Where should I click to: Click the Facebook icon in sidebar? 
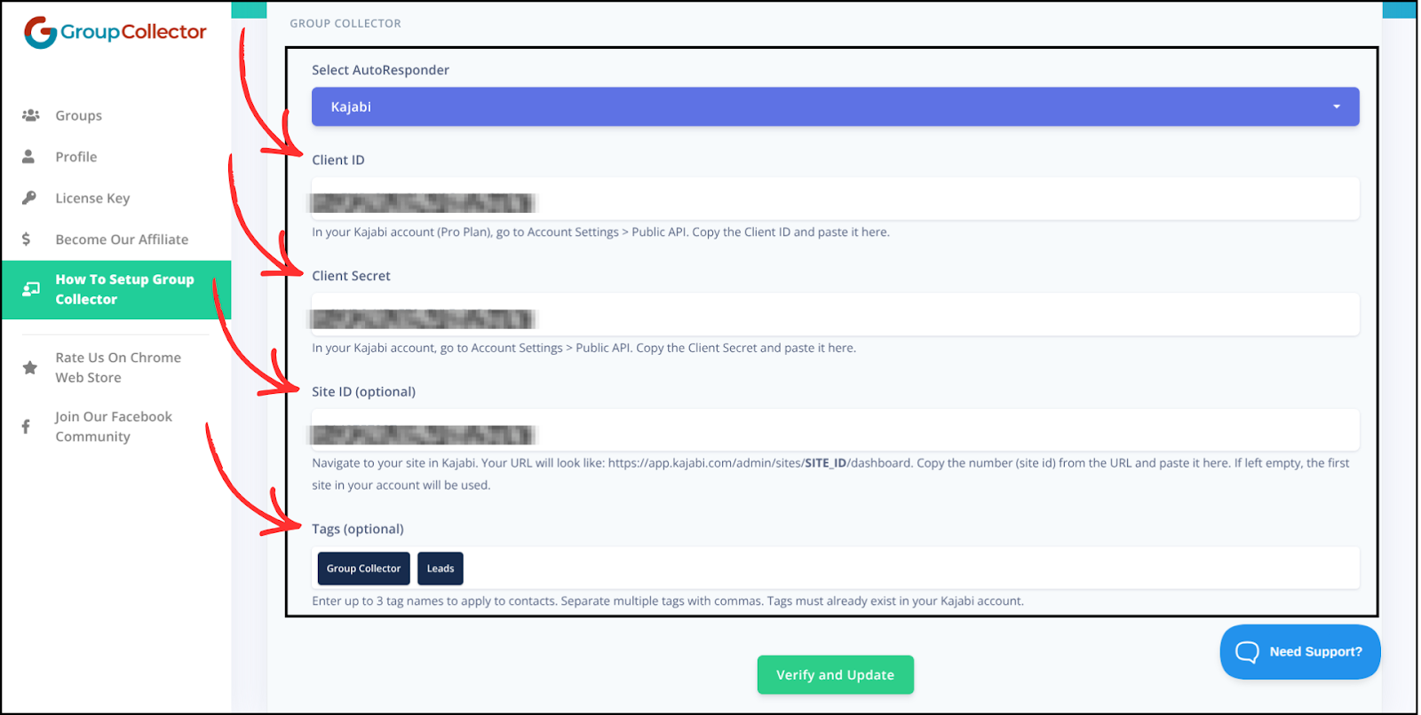click(26, 427)
